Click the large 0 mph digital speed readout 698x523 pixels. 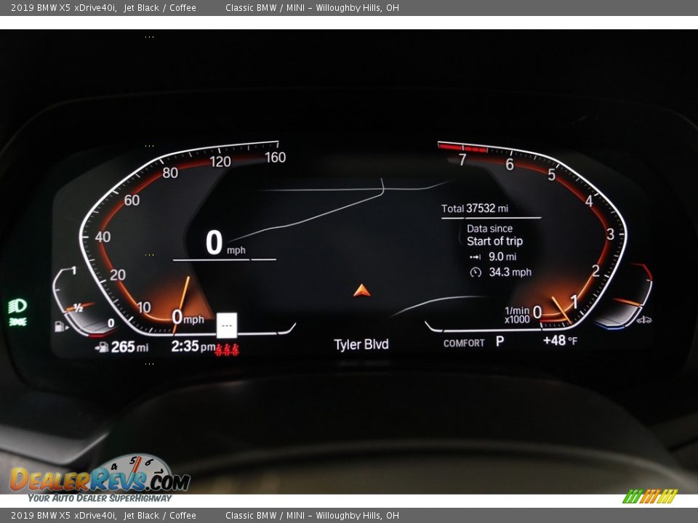click(x=225, y=243)
